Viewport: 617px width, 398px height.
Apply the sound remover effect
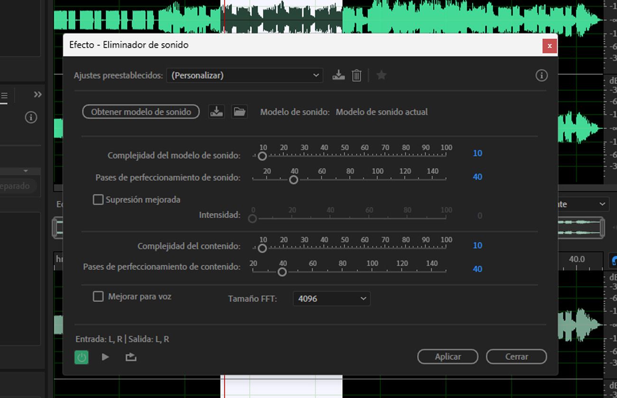coord(448,357)
